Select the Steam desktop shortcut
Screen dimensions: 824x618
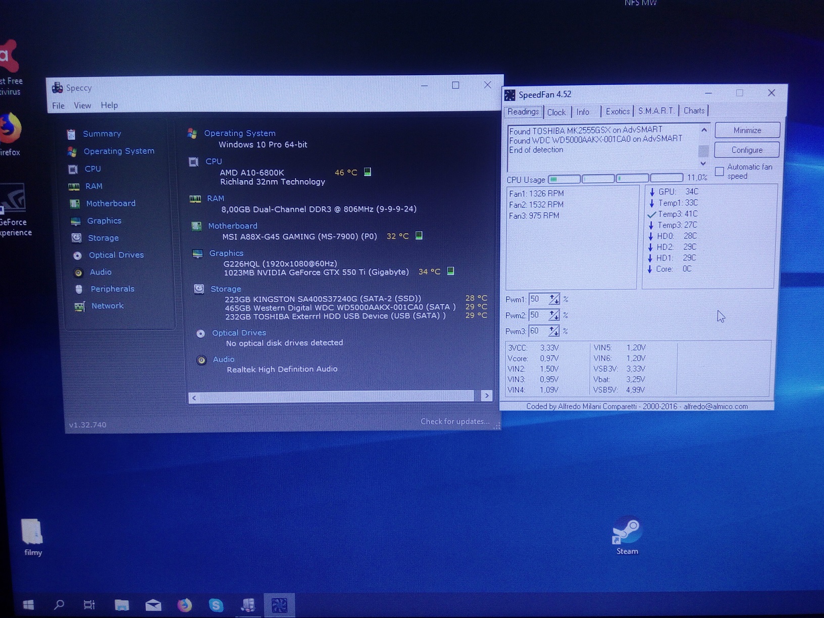point(627,537)
